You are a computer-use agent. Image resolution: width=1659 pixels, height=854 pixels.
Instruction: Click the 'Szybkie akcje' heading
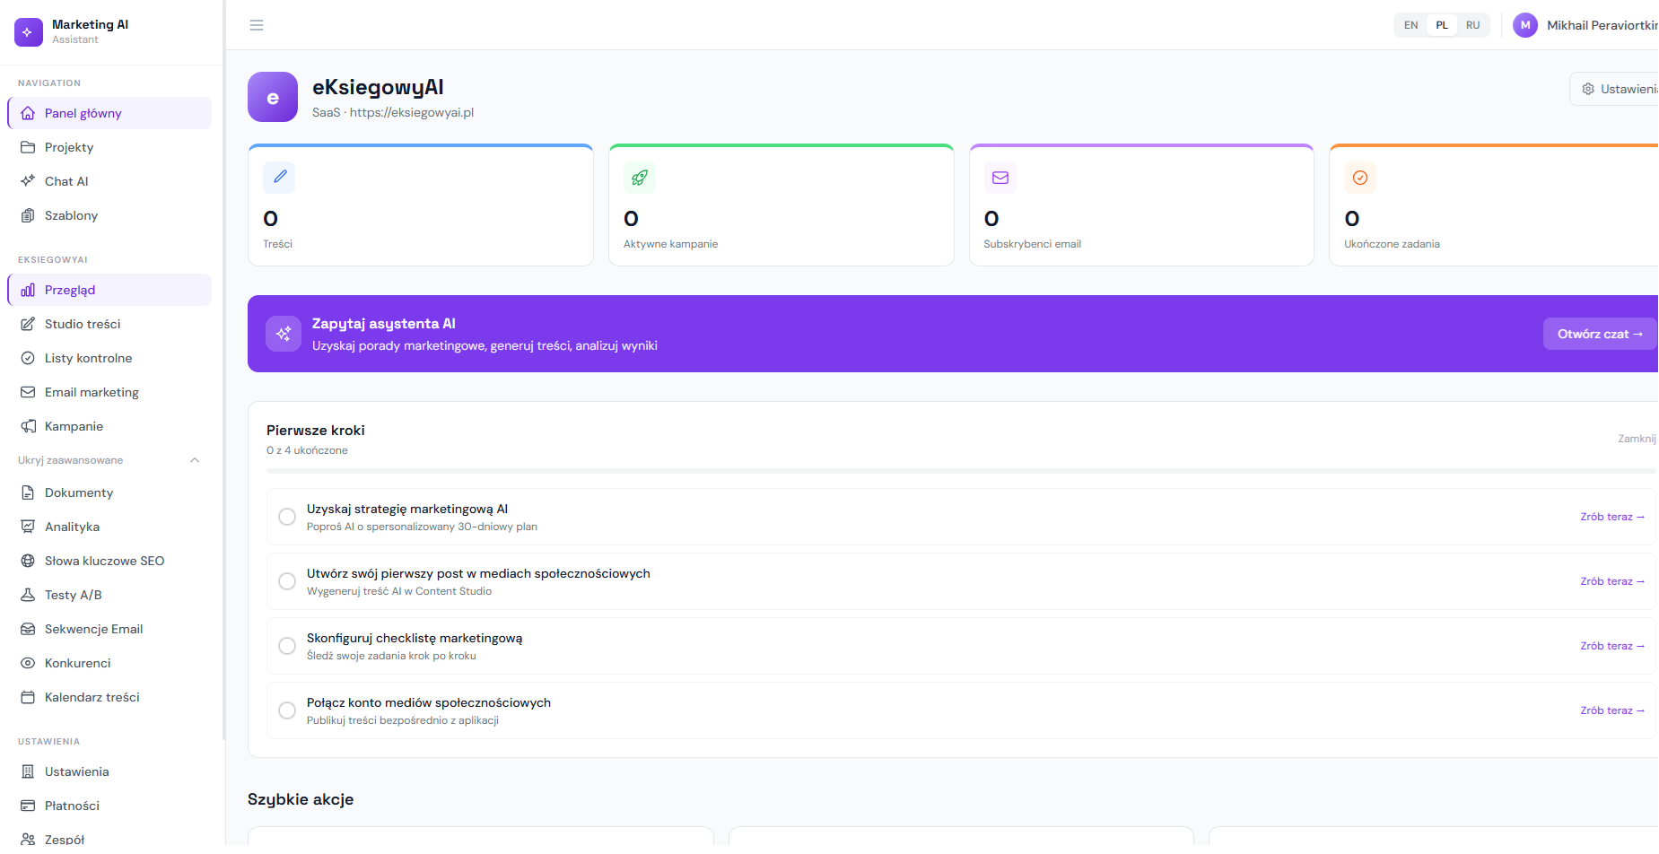301,799
